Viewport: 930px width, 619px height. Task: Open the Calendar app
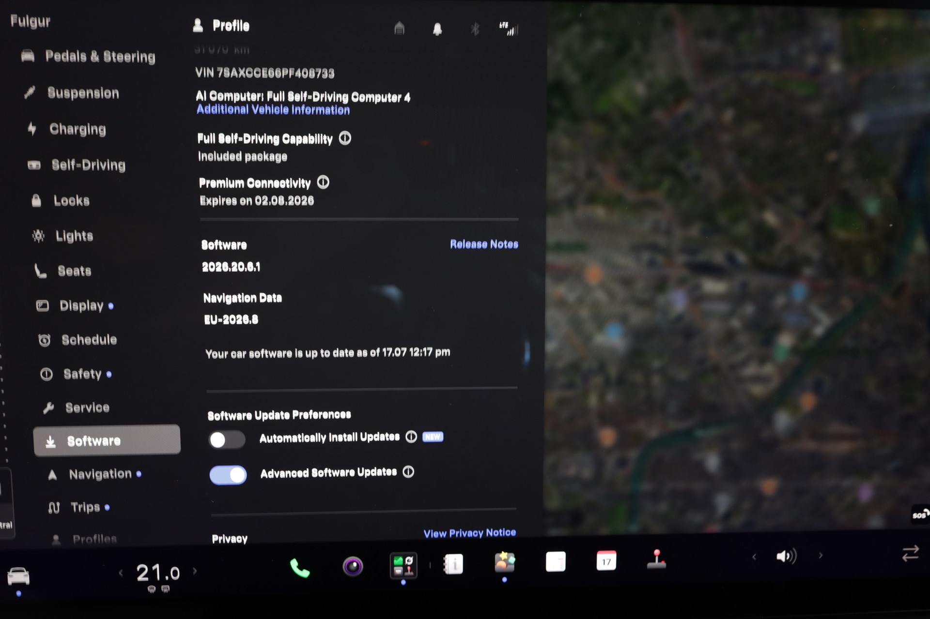[606, 560]
